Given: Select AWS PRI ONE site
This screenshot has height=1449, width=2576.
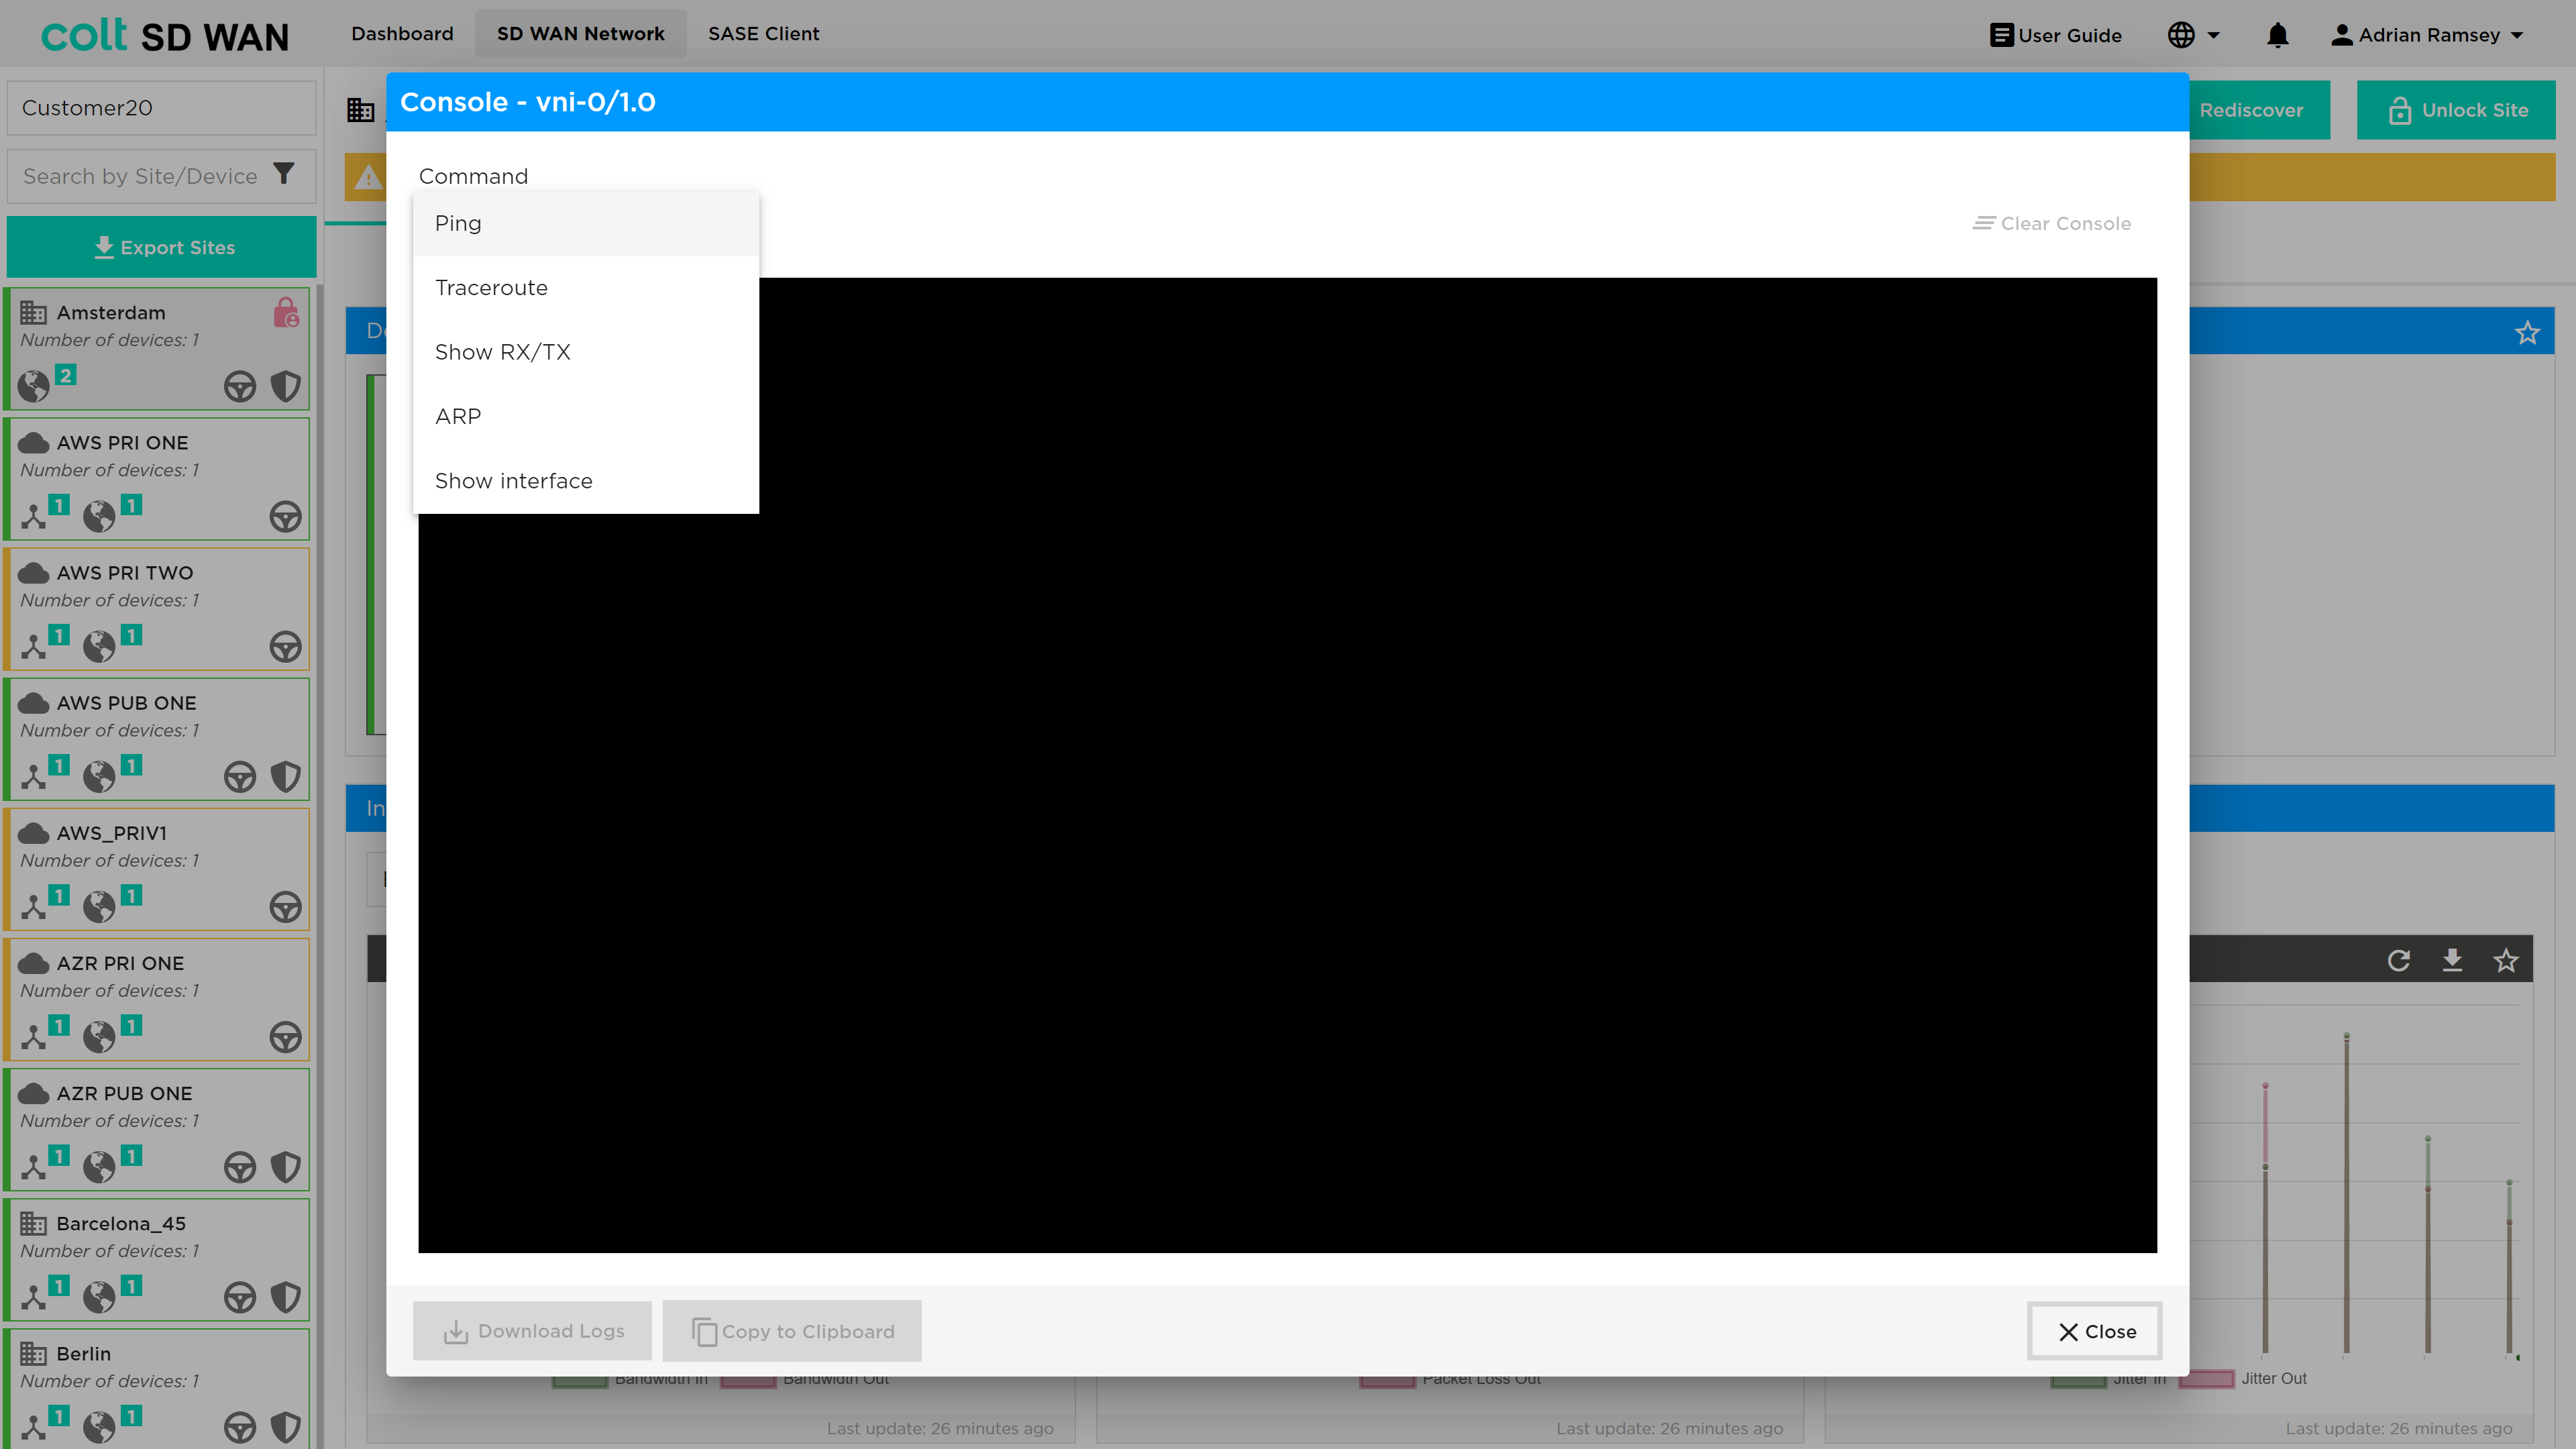Looking at the screenshot, I should click(158, 479).
